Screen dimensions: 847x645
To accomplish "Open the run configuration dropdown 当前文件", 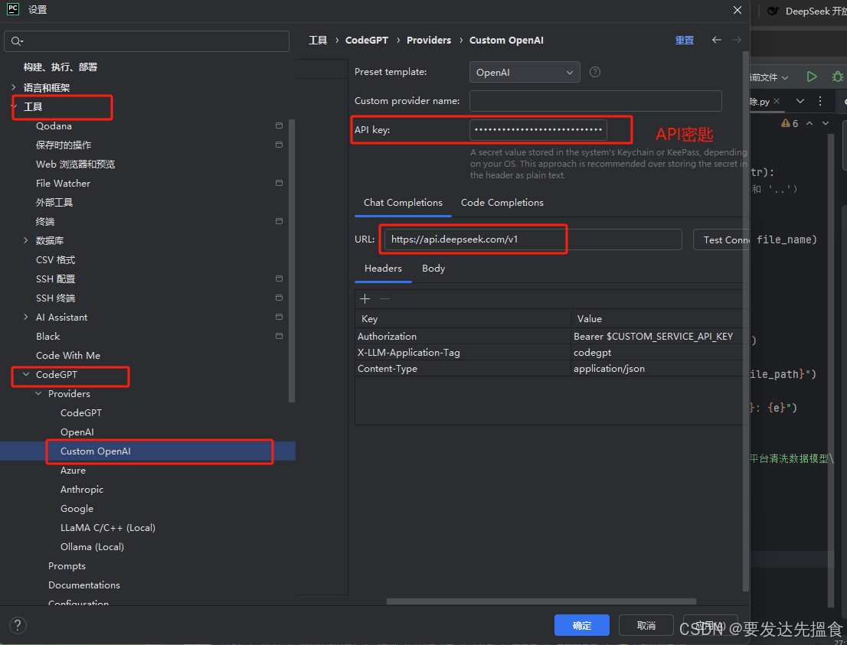I will click(769, 77).
